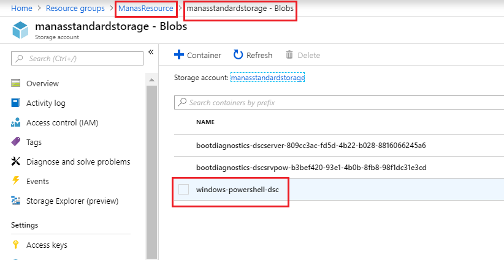
Task: Open the manasstandardstorage storage account link
Action: click(x=267, y=78)
